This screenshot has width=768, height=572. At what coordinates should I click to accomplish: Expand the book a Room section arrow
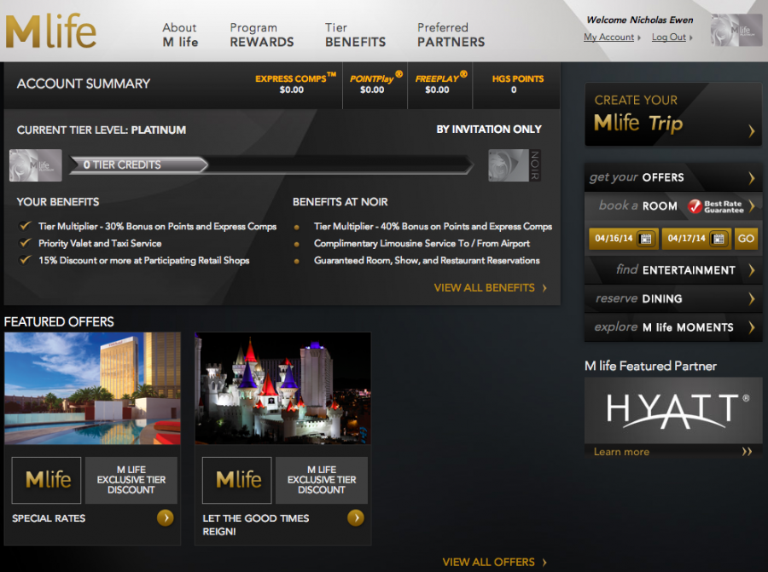tap(752, 206)
